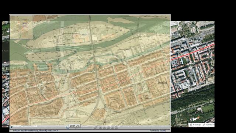Image resolution: width=236 pixels, height=133 pixels.
Task: Click the Nahlásit report button
Action: 208,125
